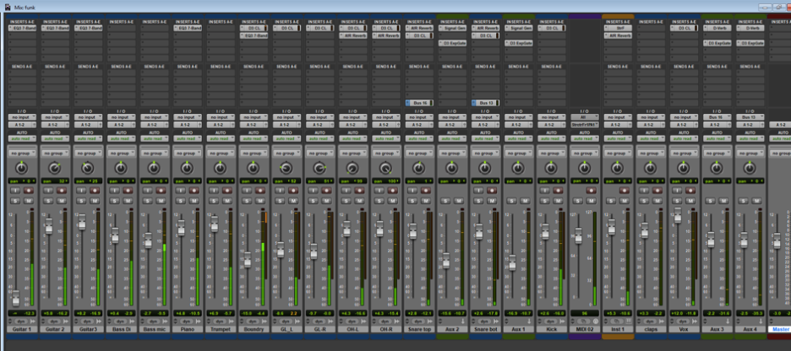791x351 pixels.
Task: Open D3 ExpGate insert on Aux 1
Action: 518,43
